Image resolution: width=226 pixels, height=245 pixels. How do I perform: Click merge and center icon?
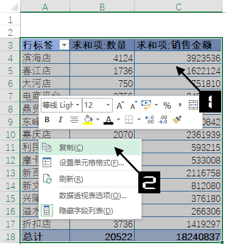(193, 105)
